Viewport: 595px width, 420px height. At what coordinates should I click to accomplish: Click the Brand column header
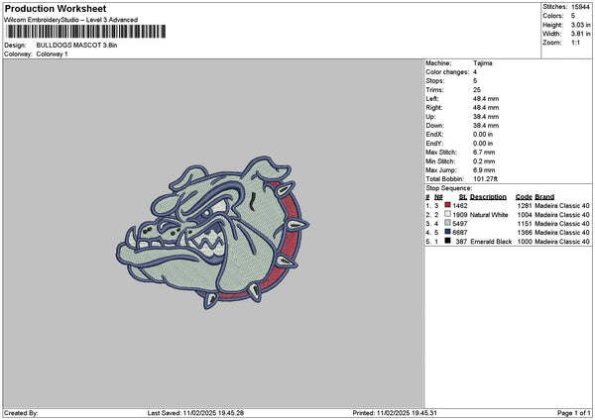point(544,196)
